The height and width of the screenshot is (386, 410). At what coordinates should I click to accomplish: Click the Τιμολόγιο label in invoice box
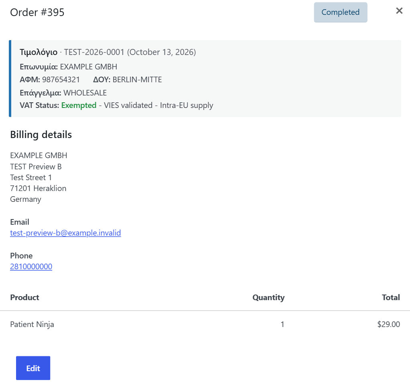click(39, 52)
